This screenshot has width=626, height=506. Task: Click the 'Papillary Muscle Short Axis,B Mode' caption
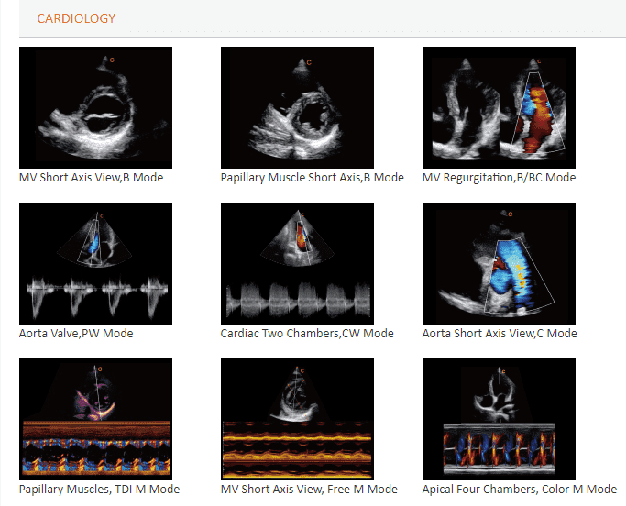coord(312,178)
